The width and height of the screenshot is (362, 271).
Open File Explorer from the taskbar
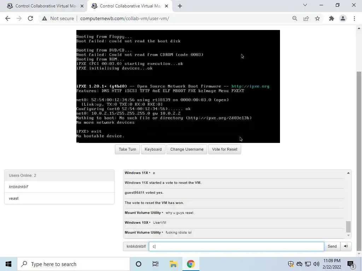click(173, 264)
